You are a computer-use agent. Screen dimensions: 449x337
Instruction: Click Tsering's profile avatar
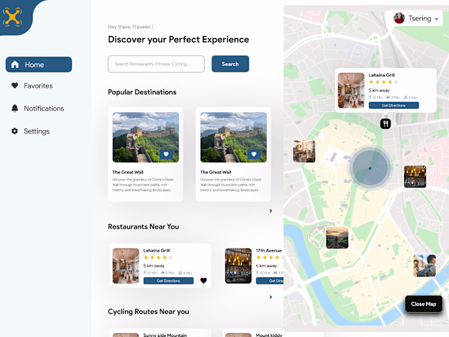pyautogui.click(x=399, y=19)
